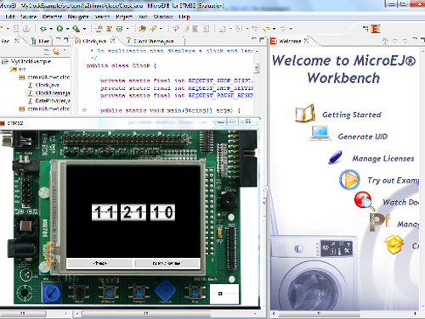Screen dimensions: 425x319
Task: Click the blue potentiometer knob on board
Action: pos(52,294)
